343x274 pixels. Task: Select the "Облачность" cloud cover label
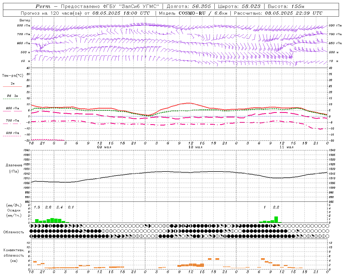[x=14, y=232]
